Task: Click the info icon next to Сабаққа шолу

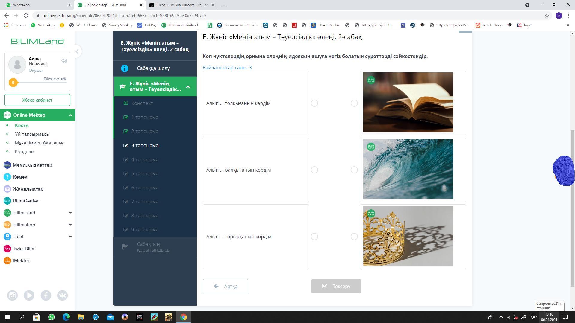Action: pos(125,68)
